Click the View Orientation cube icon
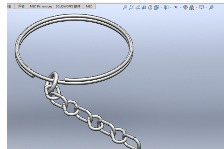 [x=156, y=7]
